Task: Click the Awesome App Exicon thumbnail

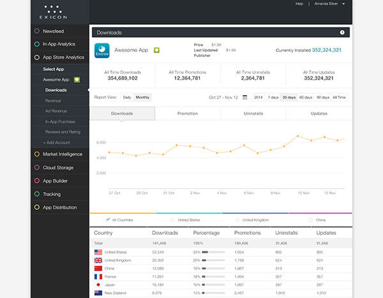Action: point(103,50)
